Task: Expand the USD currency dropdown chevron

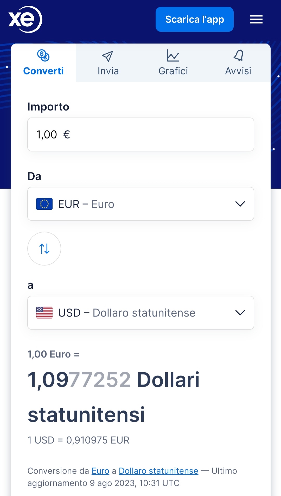Action: pos(240,313)
